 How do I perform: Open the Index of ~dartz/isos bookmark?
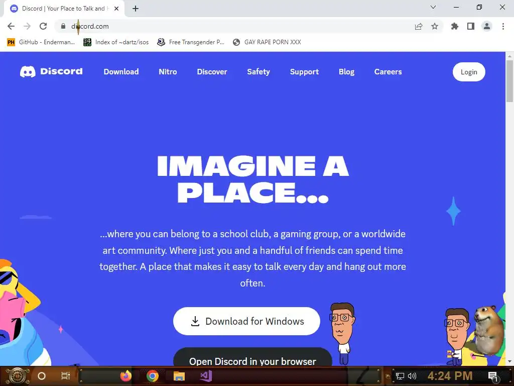click(x=116, y=42)
